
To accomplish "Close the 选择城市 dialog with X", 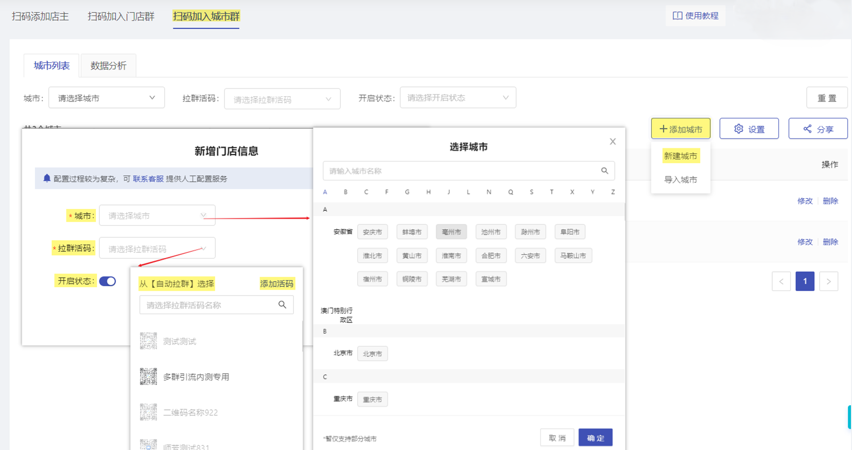I will click(x=613, y=142).
